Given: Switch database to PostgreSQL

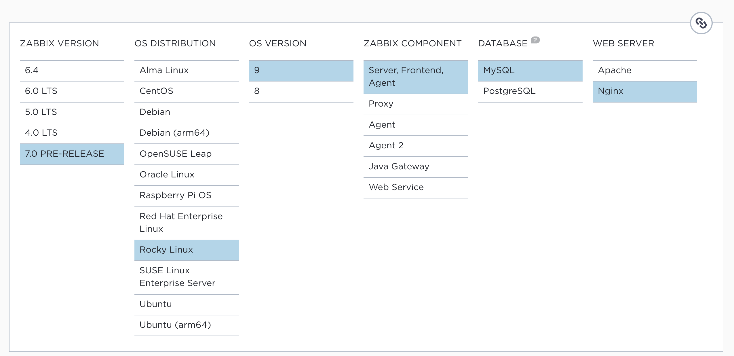Looking at the screenshot, I should coord(530,91).
